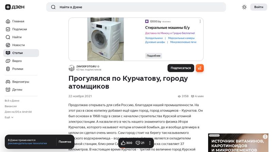Open Видеоигры in sidebar
The image size is (272, 152).
(20, 82)
